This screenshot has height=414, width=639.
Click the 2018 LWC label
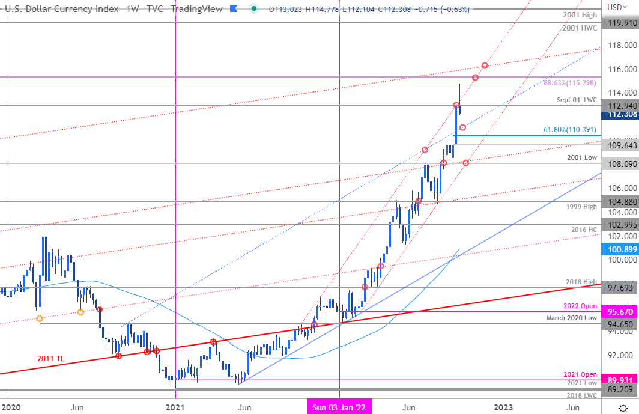[x=581, y=395]
